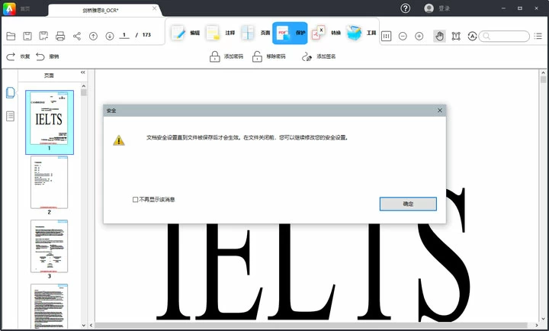Viewport: 549px width, 331px height.
Task: Select page 1 thumbnail
Action: 50,118
